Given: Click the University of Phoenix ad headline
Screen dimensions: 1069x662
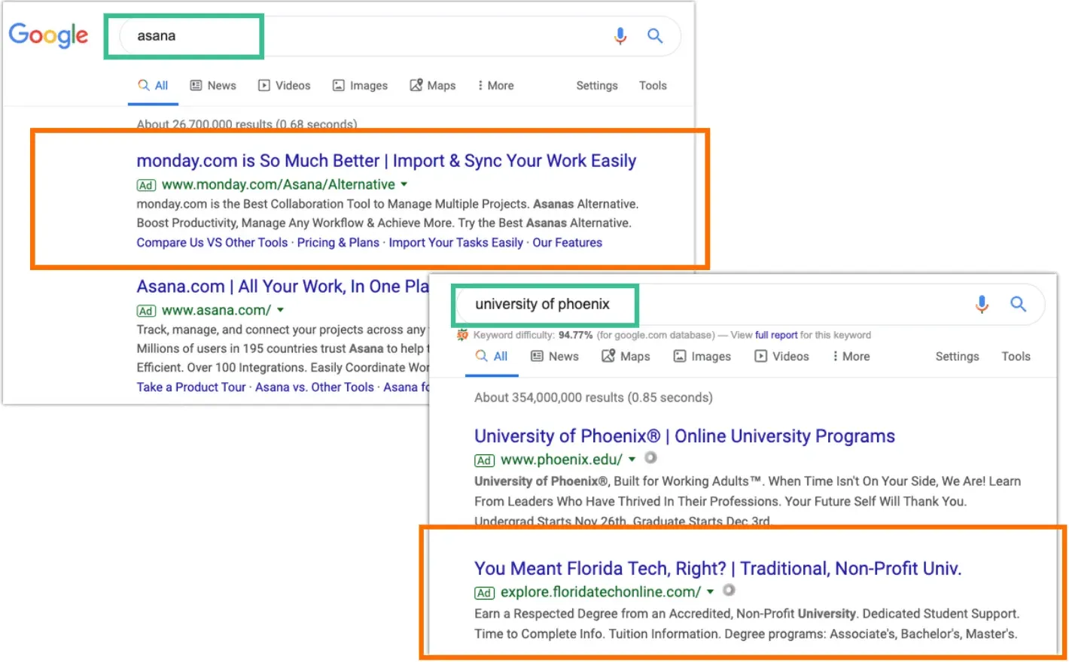Looking at the screenshot, I should pos(684,436).
